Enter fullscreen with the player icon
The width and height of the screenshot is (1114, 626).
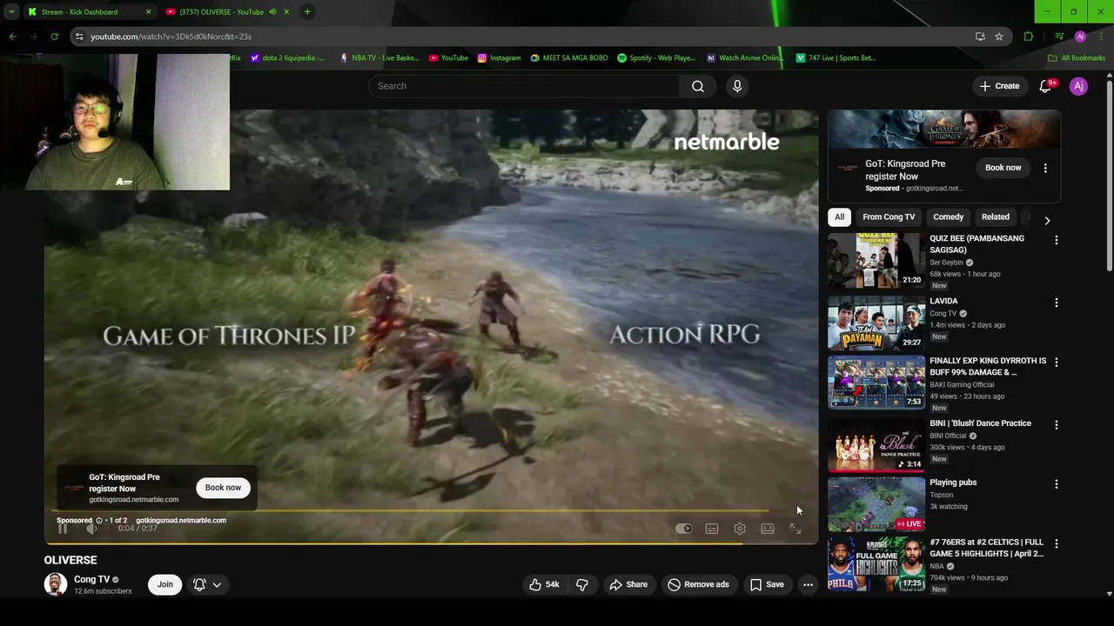pos(795,529)
